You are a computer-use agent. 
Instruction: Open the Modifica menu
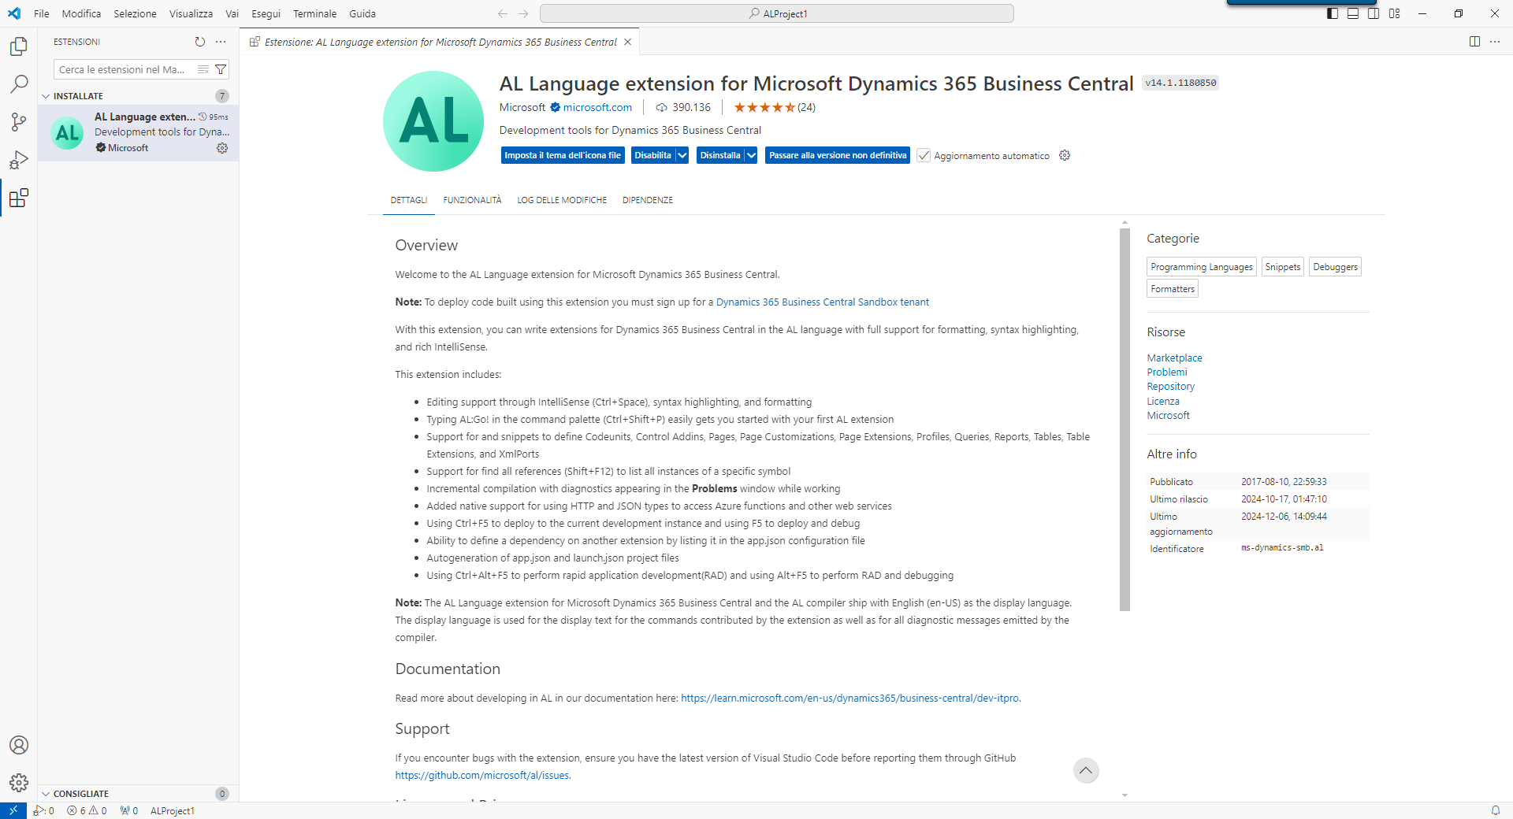(81, 13)
